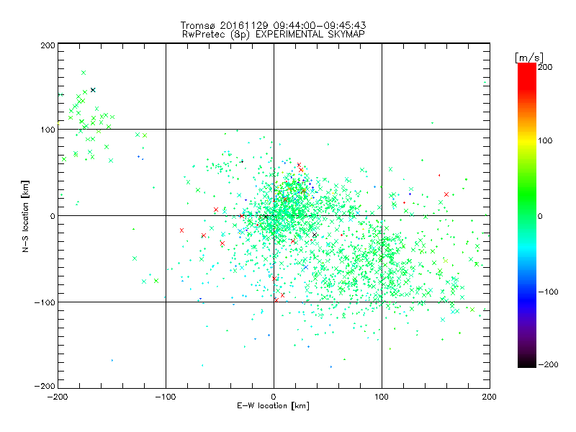Click the y-axis tick label 0
The image size is (576, 432).
click(53, 217)
